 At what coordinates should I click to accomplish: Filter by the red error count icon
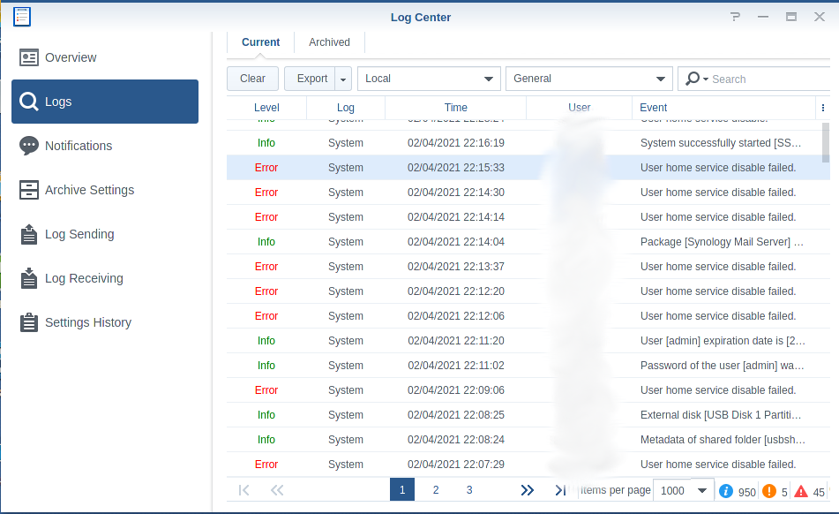point(800,491)
